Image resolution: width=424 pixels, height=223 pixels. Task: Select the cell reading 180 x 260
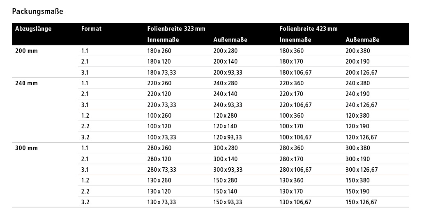(159, 51)
